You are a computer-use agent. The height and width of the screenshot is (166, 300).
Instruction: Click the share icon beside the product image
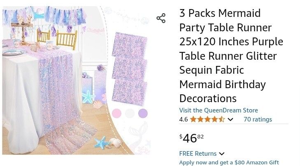[x=161, y=18]
